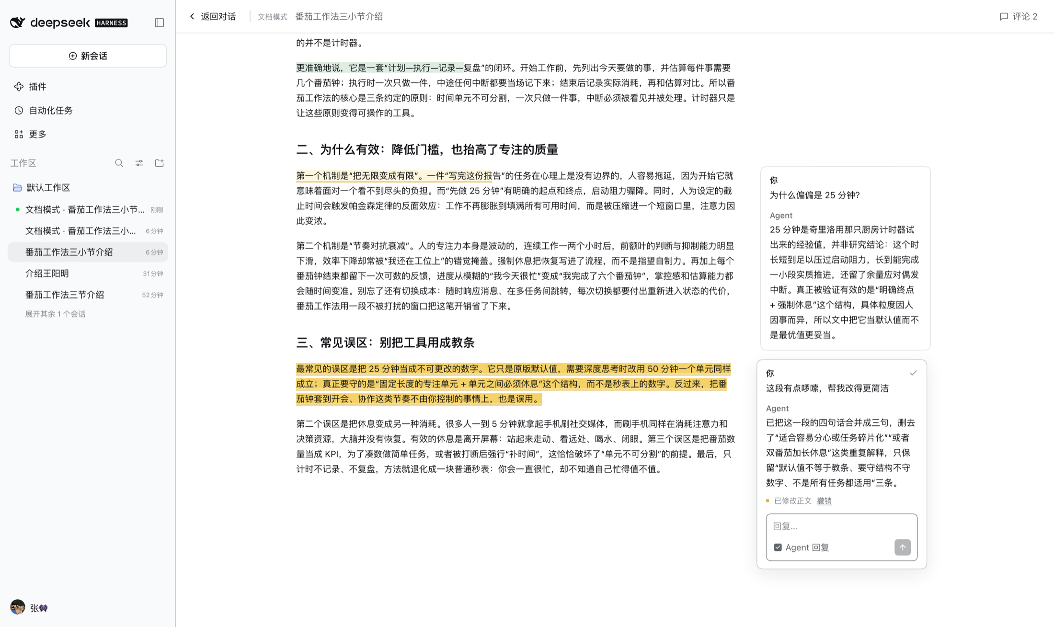Click the 工作区 section label
This screenshot has height=627, width=1054.
pos(23,163)
